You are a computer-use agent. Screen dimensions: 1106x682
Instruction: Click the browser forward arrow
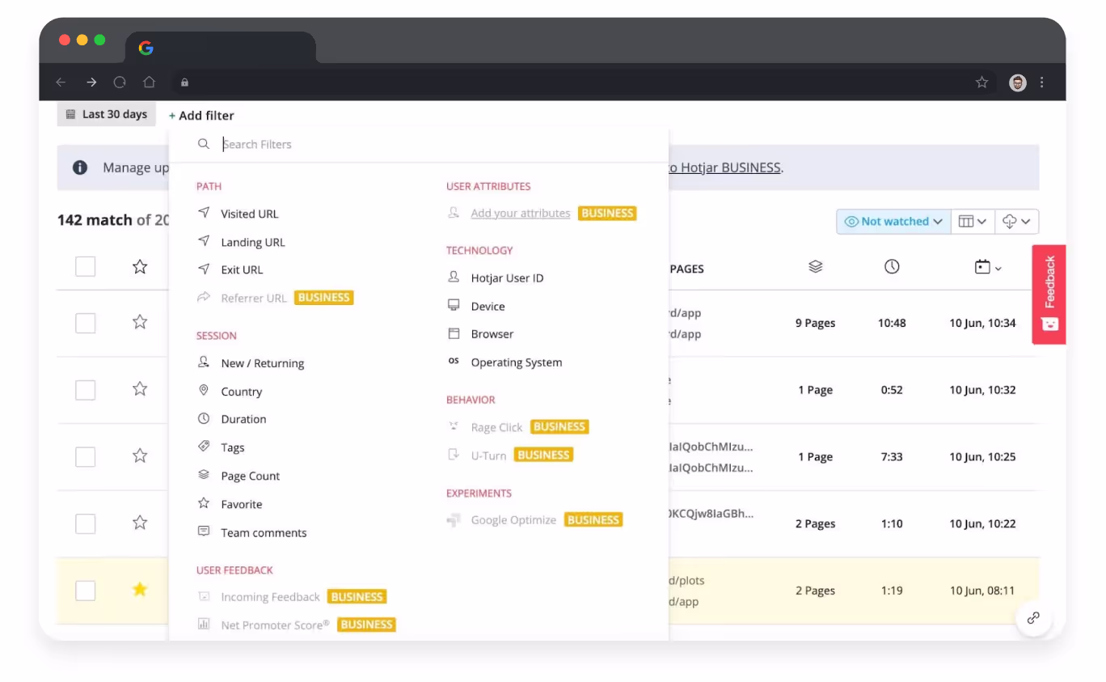pos(91,83)
